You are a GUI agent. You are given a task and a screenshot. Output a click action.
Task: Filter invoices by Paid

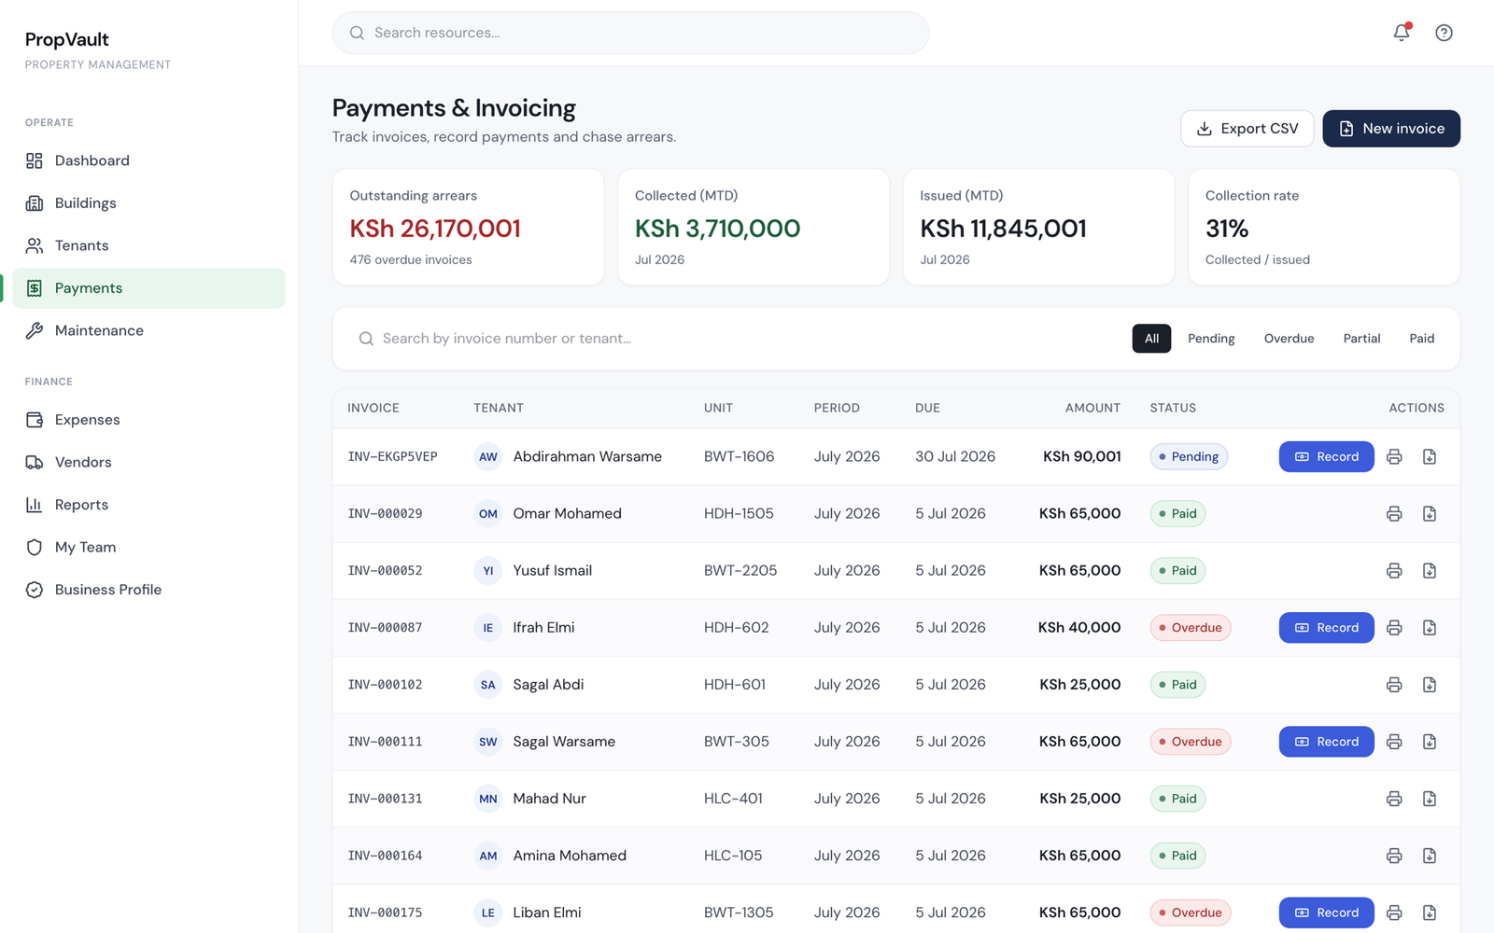pos(1421,339)
